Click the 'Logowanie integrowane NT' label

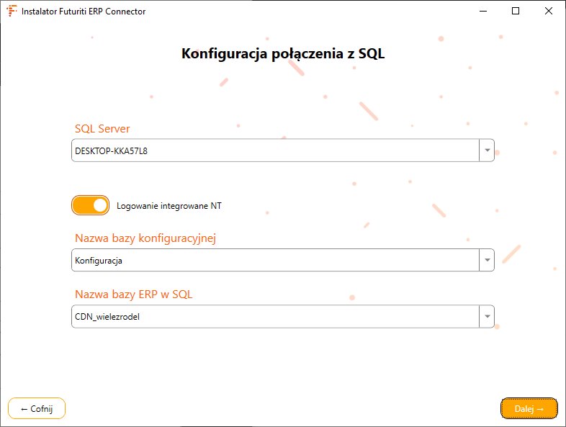(169, 206)
